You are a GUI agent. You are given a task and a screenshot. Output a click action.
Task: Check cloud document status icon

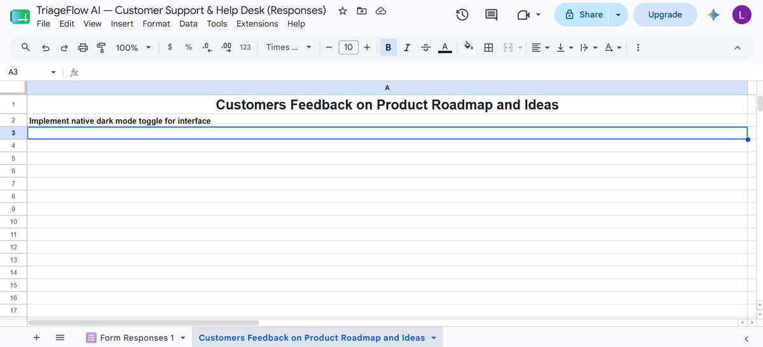click(381, 11)
